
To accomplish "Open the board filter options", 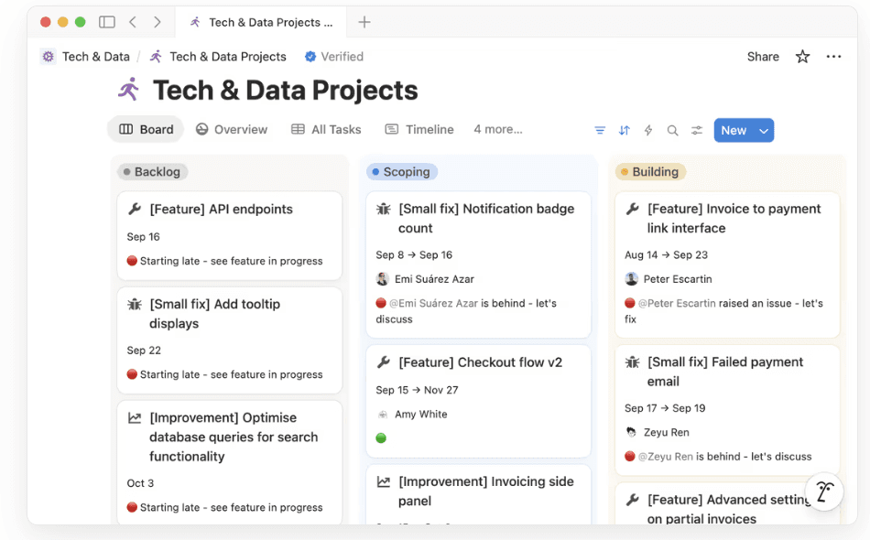I will point(600,130).
